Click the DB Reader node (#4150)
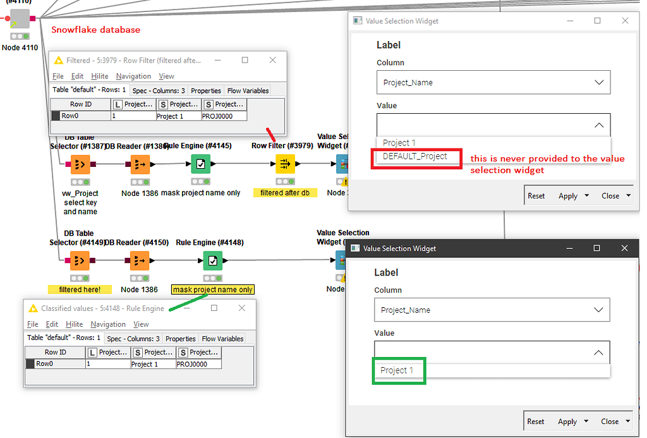Screen dimensions: 647x438 click(x=140, y=260)
